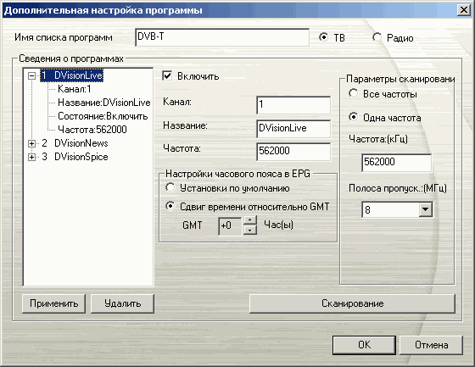475x367 pixels.
Task: Increase GMT offset with up arrow
Action: pos(250,220)
